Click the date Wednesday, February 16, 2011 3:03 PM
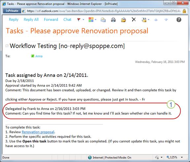The height and width of the screenshot is (162, 190). tap(160, 62)
